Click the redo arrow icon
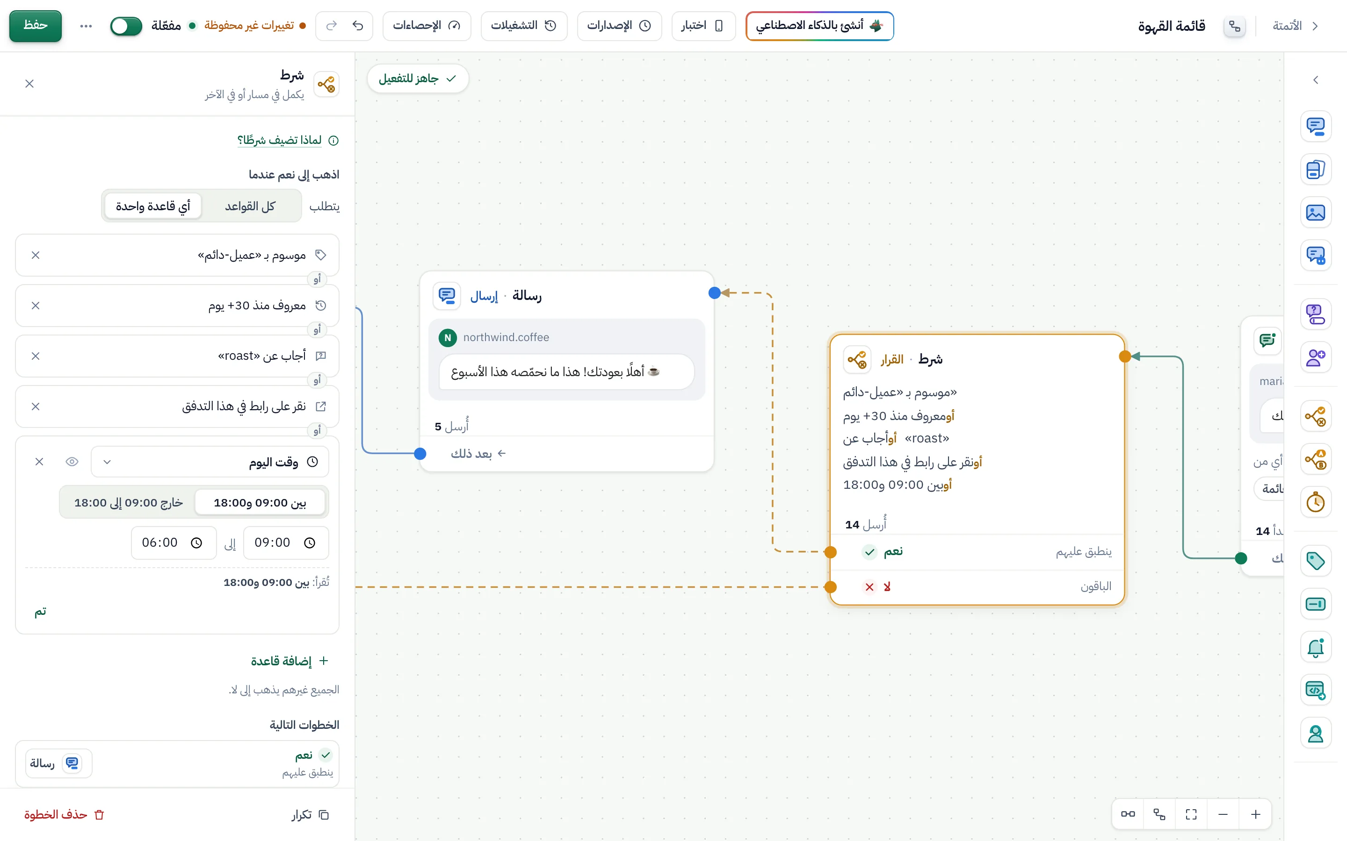This screenshot has width=1347, height=841. [x=332, y=26]
